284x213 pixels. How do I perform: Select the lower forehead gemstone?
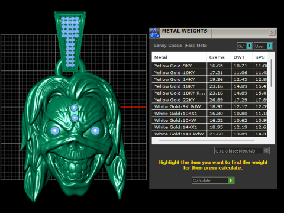pyautogui.click(x=75, y=118)
